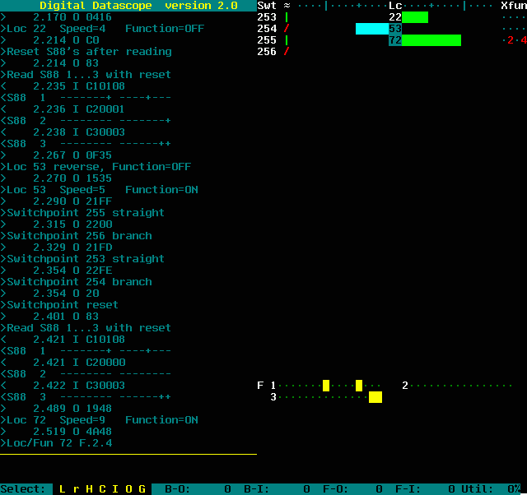Click log line 'Switchpoint 255 straight'
Image resolution: width=527 pixels, height=495 pixels.
click(82, 213)
